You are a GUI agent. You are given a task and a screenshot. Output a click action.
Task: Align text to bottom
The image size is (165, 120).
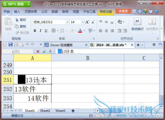112,22
